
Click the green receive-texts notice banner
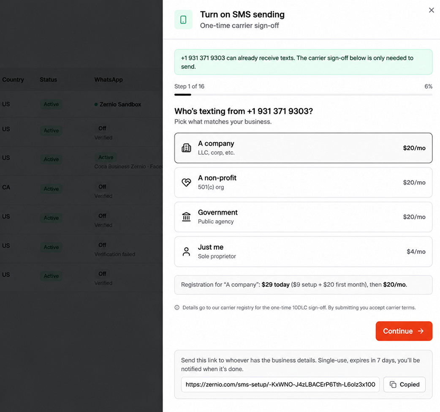(x=303, y=62)
